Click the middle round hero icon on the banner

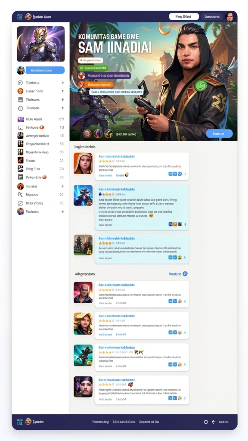(98, 134)
